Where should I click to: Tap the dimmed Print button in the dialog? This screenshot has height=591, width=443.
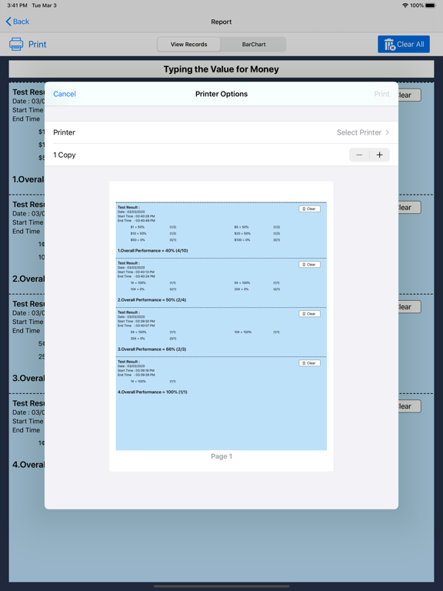[x=381, y=94]
